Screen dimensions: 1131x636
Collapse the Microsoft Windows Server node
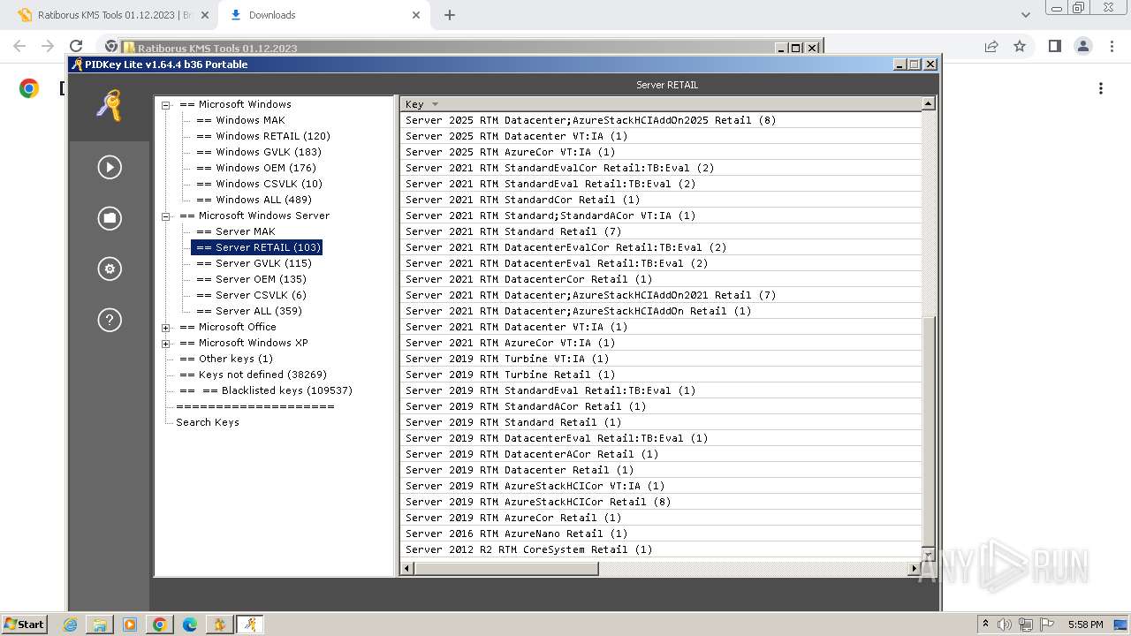pyautogui.click(x=165, y=216)
